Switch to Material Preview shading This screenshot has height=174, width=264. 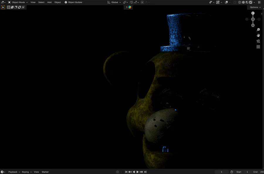tap(247, 2)
